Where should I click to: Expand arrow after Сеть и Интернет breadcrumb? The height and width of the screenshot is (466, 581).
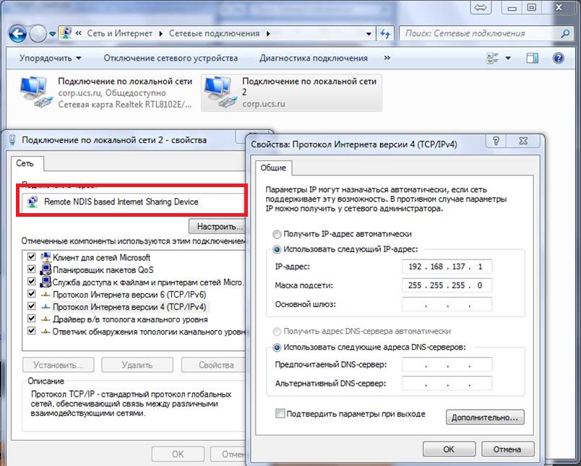click(160, 34)
